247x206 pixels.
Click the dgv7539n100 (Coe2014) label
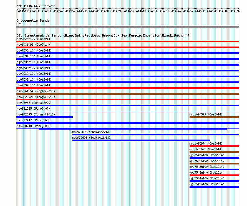coord(34,85)
